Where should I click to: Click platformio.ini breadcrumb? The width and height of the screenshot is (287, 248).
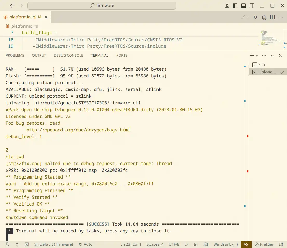[x=25, y=26]
